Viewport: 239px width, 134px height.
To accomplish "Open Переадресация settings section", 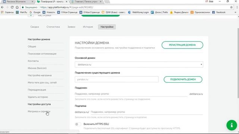I will click(37, 90).
